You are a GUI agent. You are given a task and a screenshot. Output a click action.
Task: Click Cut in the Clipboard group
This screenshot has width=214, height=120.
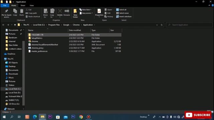pyautogui.click(x=28, y=10)
